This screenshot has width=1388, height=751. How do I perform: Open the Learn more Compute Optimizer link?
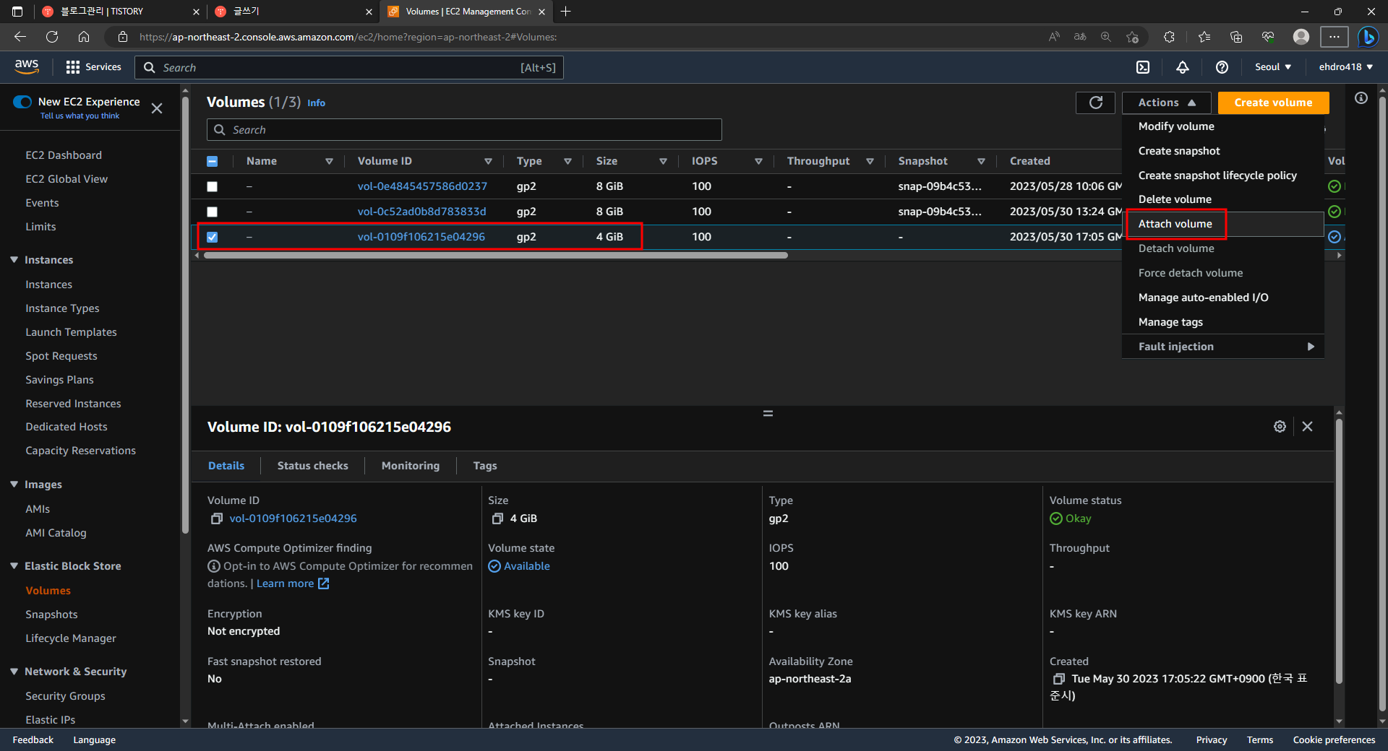point(292,583)
